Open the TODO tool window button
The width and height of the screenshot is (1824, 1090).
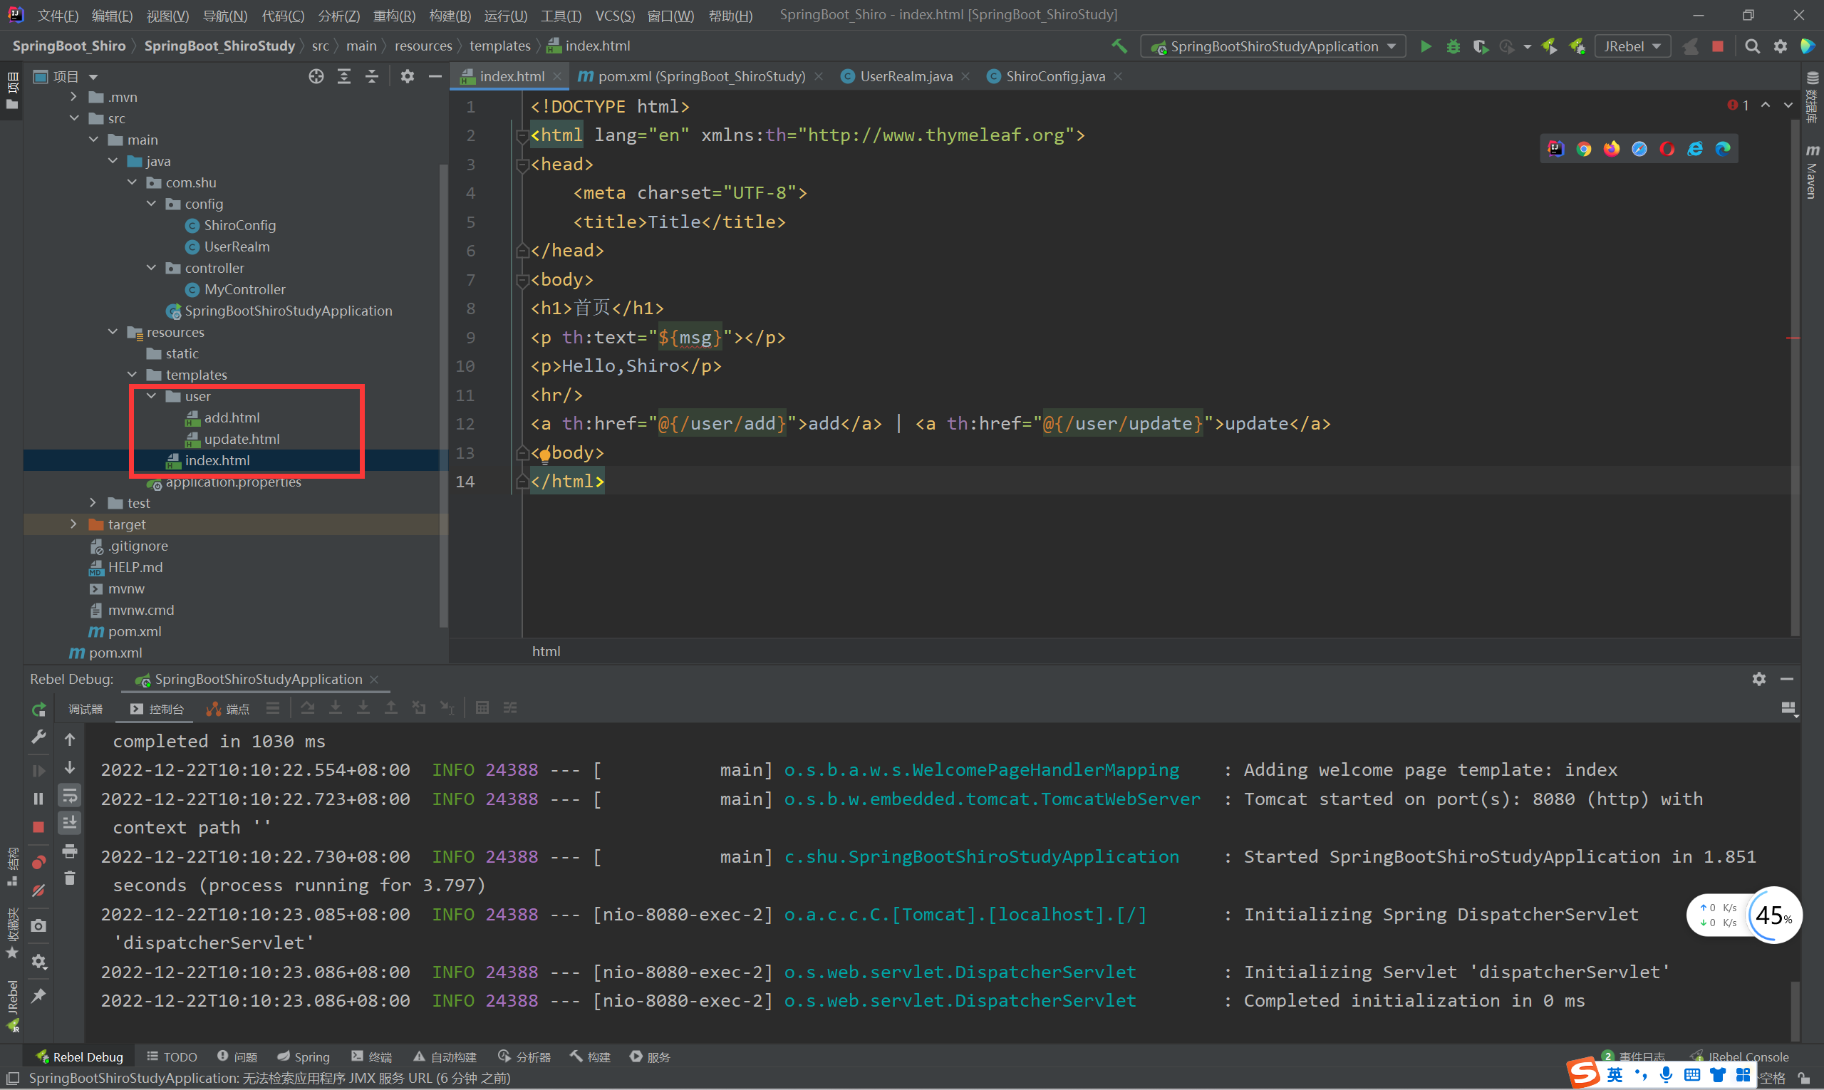[x=172, y=1057]
